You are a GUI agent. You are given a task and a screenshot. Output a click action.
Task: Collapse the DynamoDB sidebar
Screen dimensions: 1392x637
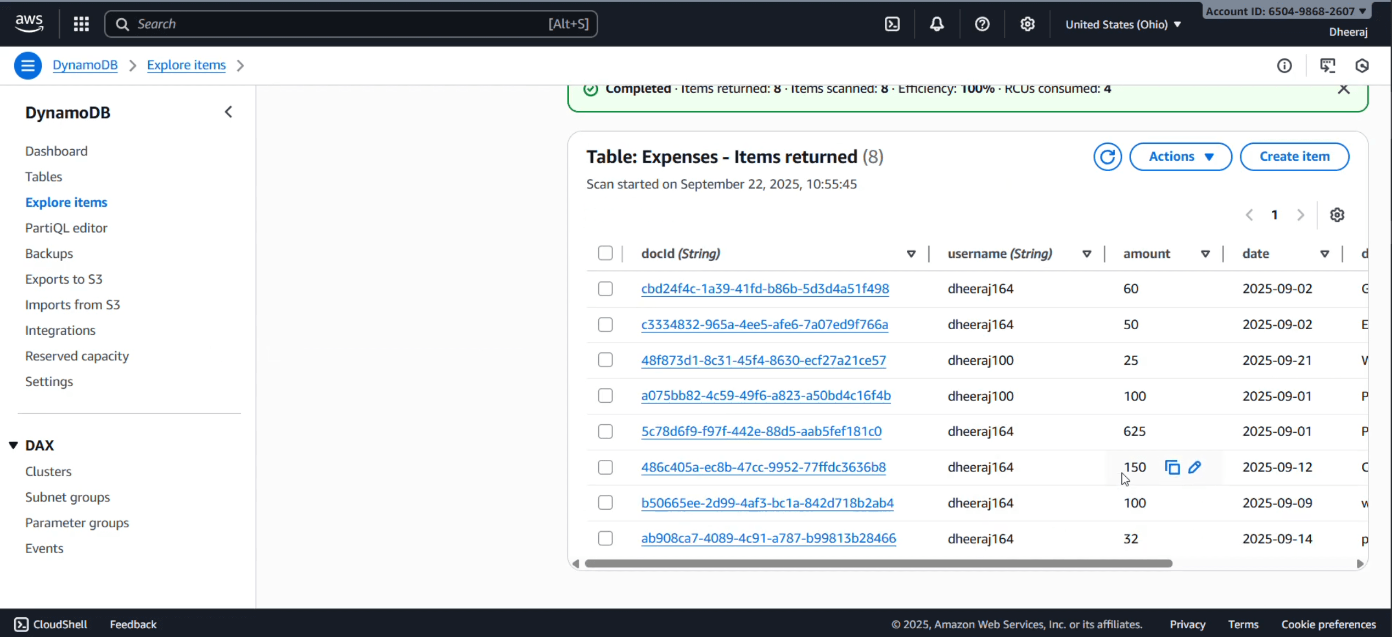(x=228, y=112)
